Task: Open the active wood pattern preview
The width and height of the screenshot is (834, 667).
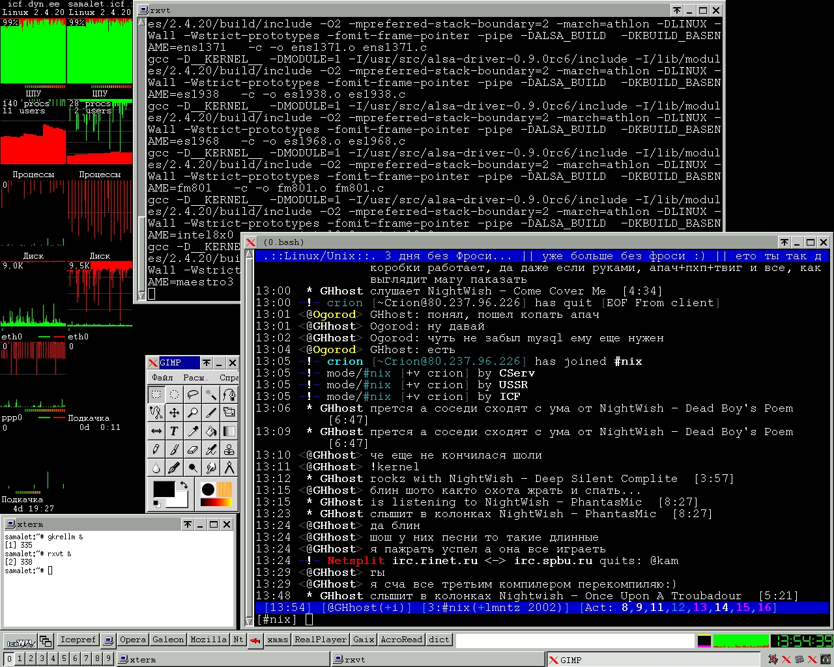Action: pyautogui.click(x=224, y=489)
